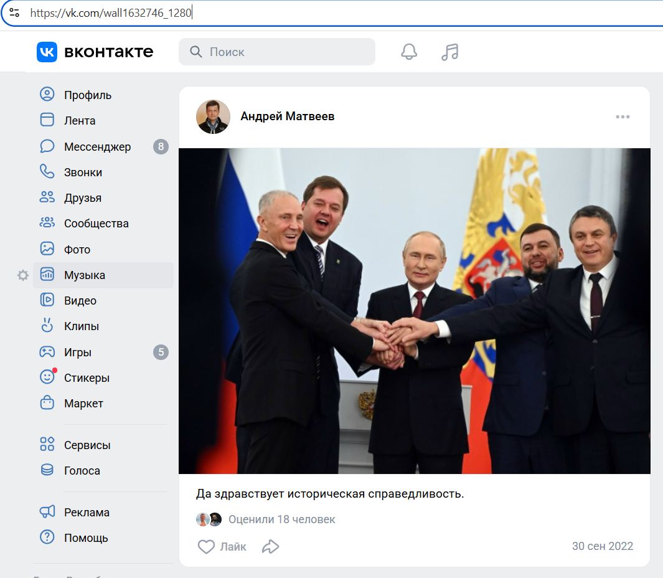The width and height of the screenshot is (663, 578).
Task: Open Стикеры smiley icon in sidebar
Action: pyautogui.click(x=47, y=377)
